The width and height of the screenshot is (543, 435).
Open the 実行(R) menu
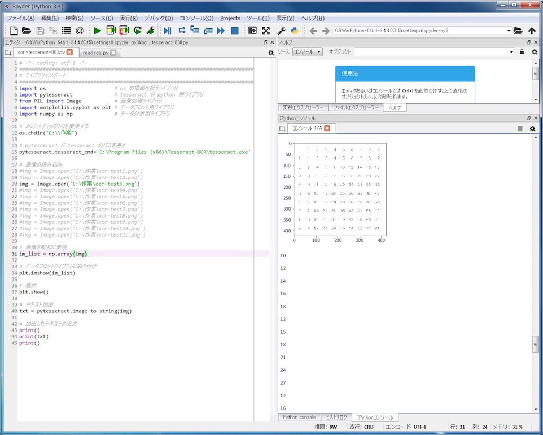(129, 18)
